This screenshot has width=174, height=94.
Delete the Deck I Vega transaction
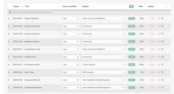point(162,72)
